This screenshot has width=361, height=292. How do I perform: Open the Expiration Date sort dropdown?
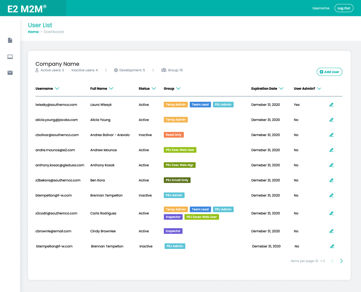point(281,88)
